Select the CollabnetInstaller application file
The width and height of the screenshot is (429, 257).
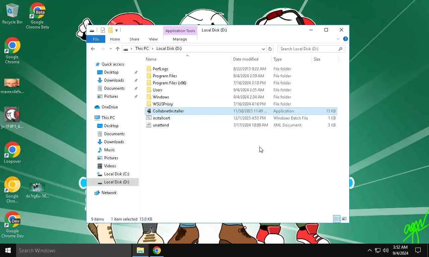[241, 111]
